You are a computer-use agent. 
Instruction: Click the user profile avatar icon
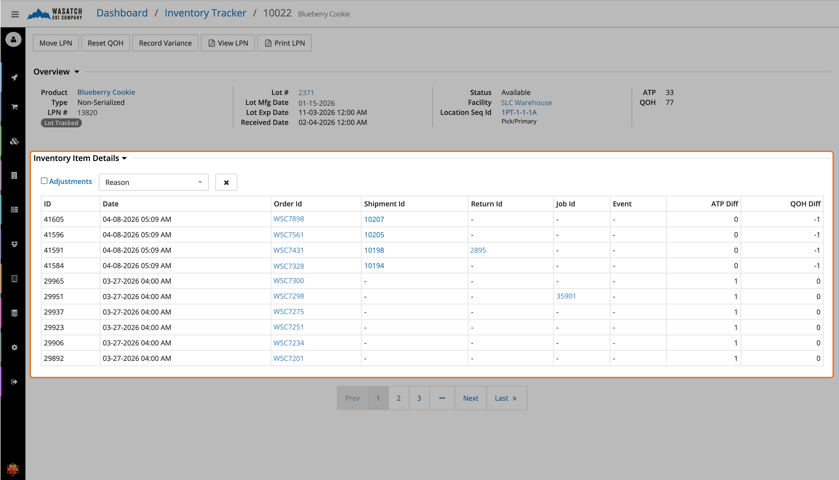click(13, 39)
